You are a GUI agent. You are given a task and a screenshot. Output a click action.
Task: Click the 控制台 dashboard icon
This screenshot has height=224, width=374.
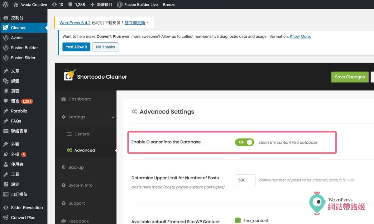pos(6,18)
